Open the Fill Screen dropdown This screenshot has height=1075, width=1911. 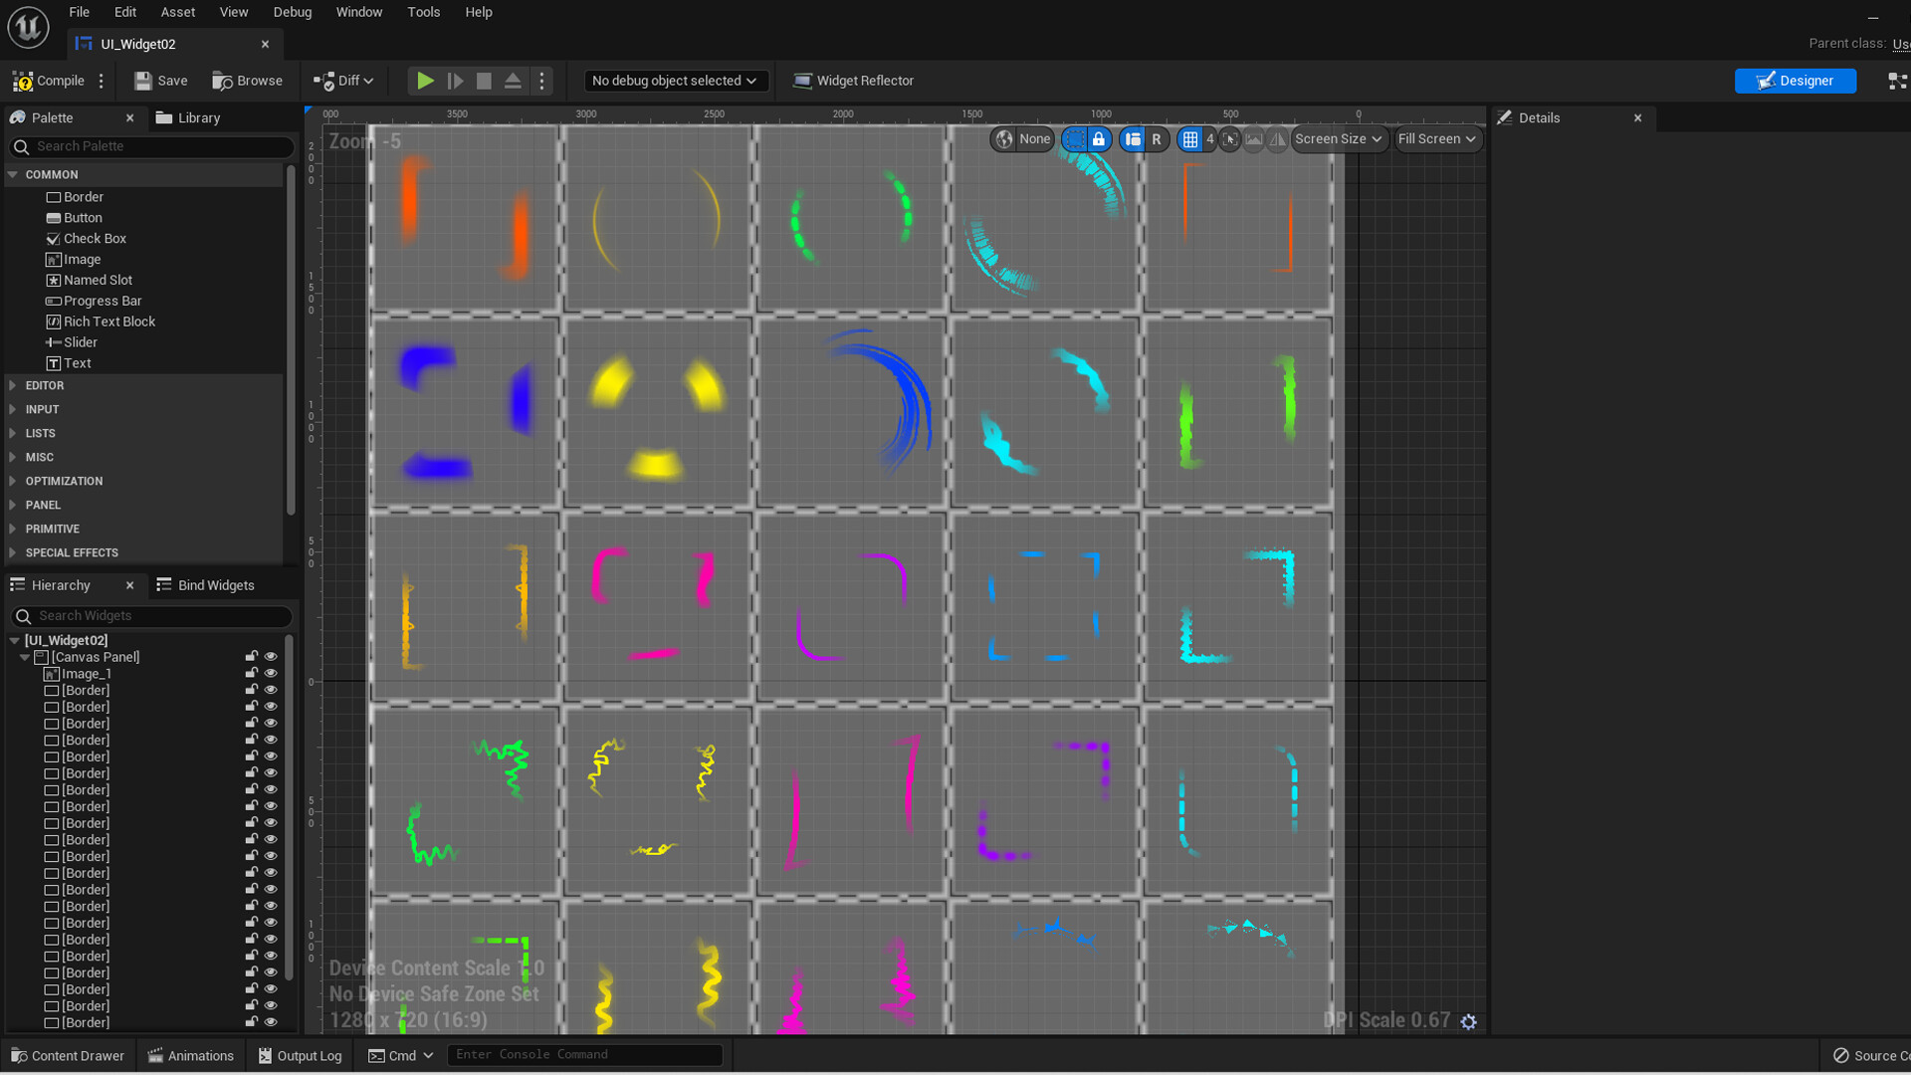point(1437,139)
